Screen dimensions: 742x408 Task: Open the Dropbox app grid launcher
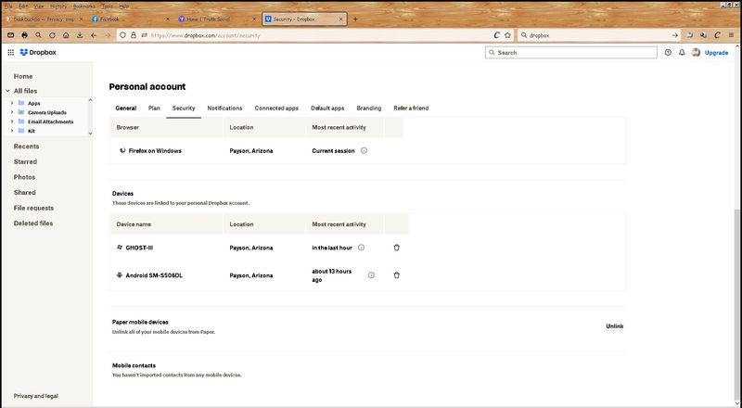pos(10,53)
